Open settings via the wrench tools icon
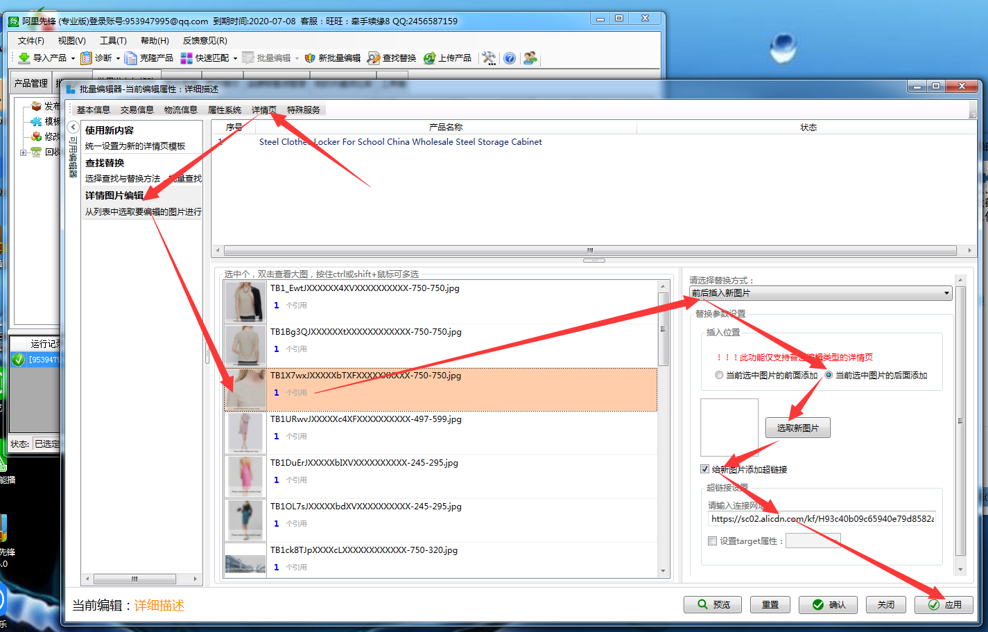This screenshot has width=988, height=632. coord(489,58)
